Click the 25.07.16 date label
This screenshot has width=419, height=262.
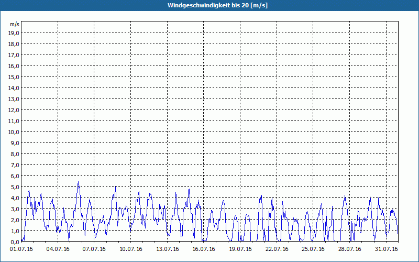313,249
